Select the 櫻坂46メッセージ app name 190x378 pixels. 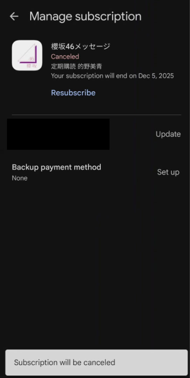coord(80,46)
